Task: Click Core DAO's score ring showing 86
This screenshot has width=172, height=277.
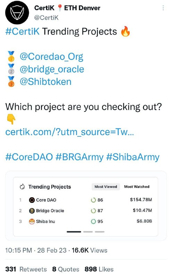Action: tap(93, 200)
